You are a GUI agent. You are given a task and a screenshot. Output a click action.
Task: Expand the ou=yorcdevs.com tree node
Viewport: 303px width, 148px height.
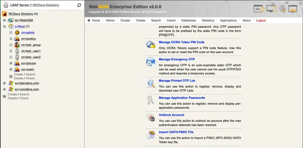click(x=5, y=89)
